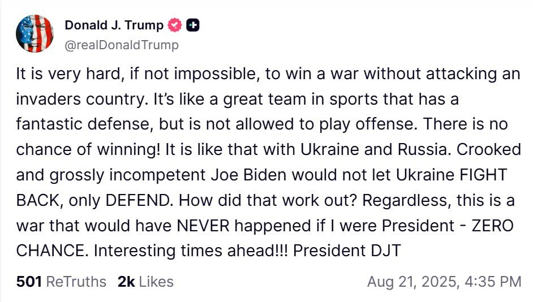533x302 pixels.
Task: Click the name 'Joe Biden' in post
Action: click(249, 175)
